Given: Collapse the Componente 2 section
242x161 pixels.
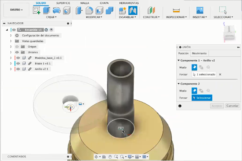Looking at the screenshot, I should (179, 84).
